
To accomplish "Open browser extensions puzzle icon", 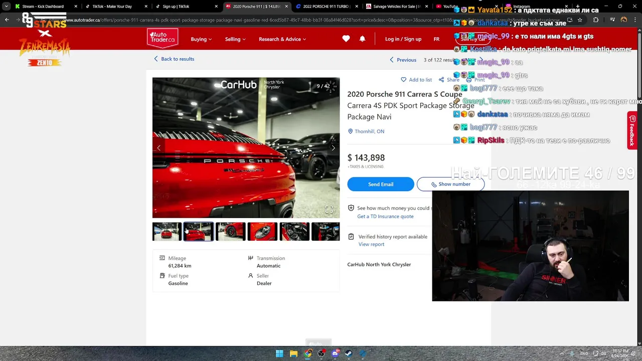I will [x=596, y=20].
